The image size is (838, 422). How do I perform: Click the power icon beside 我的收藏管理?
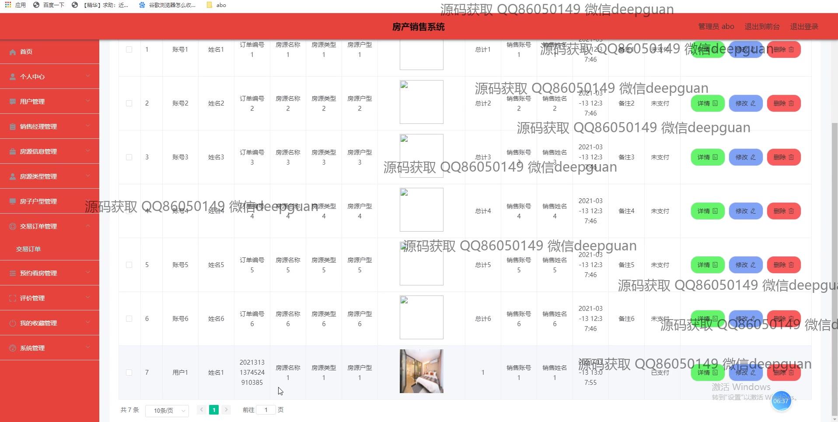click(13, 323)
